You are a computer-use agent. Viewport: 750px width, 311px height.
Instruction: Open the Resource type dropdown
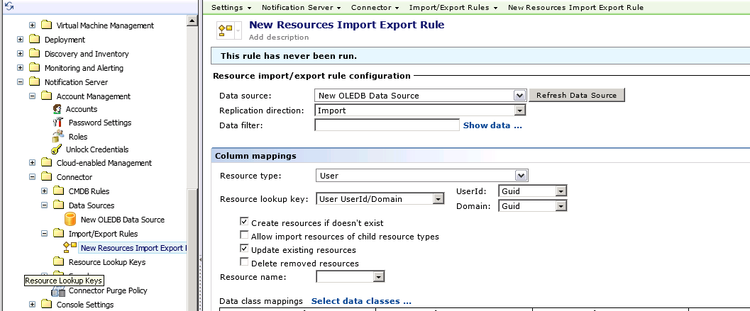522,176
